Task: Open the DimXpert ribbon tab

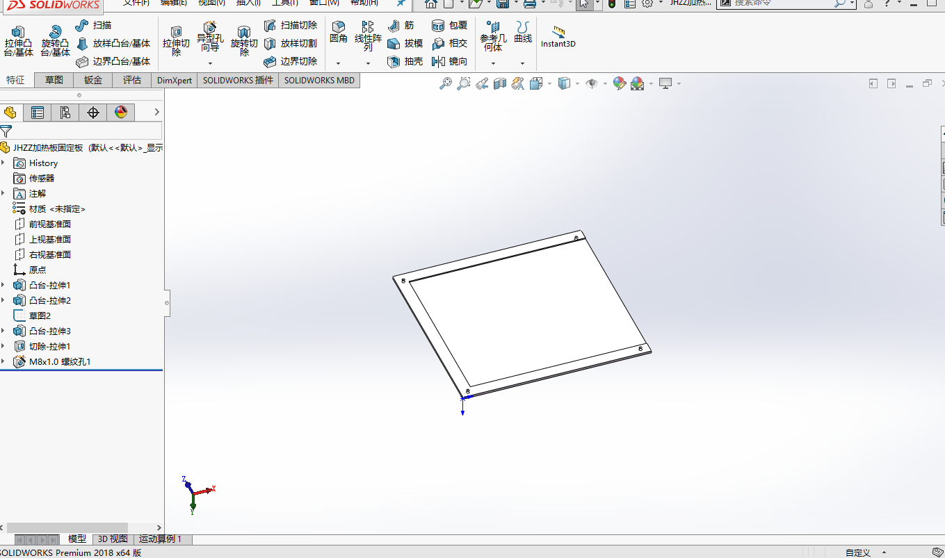Action: click(175, 80)
